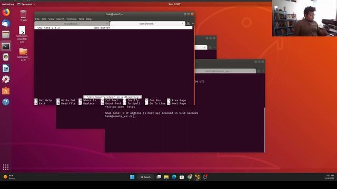This screenshot has width=337, height=189.
Task: Show Applications grid at dock bottom
Action: click(x=6, y=167)
